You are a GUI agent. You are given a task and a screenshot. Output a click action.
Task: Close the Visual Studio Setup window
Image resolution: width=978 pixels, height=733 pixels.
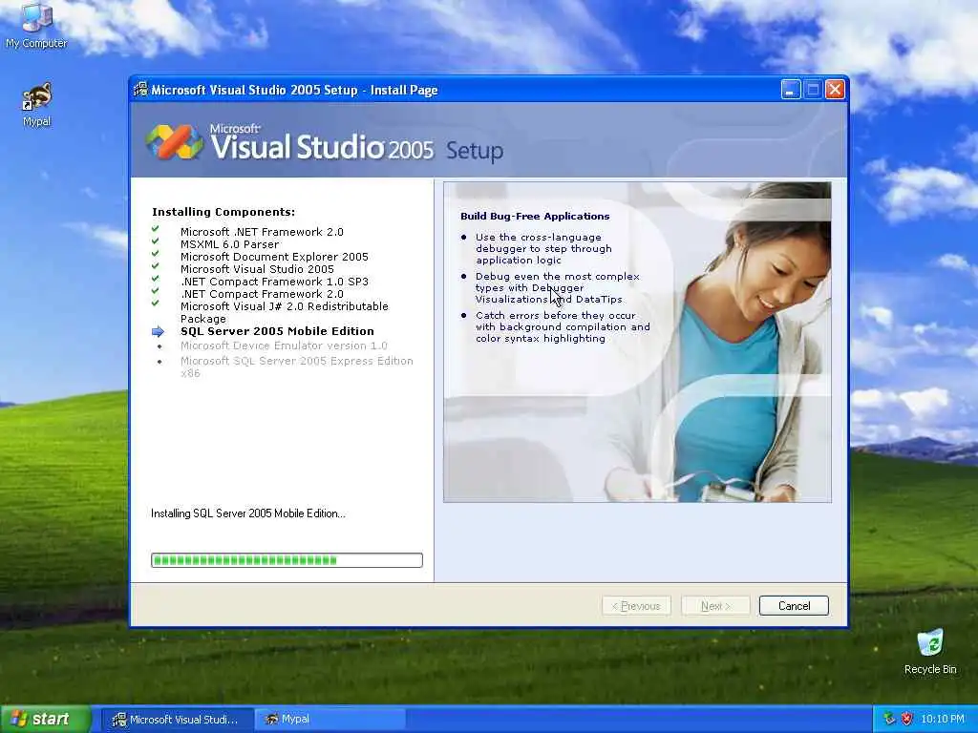click(x=835, y=90)
